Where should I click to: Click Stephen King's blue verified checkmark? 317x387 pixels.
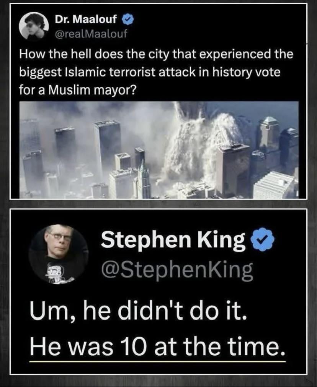[x=262, y=240]
